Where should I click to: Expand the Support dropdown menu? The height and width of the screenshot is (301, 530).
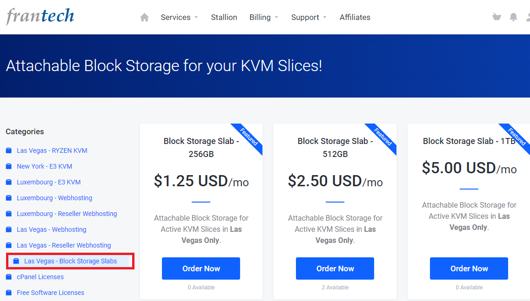[309, 17]
